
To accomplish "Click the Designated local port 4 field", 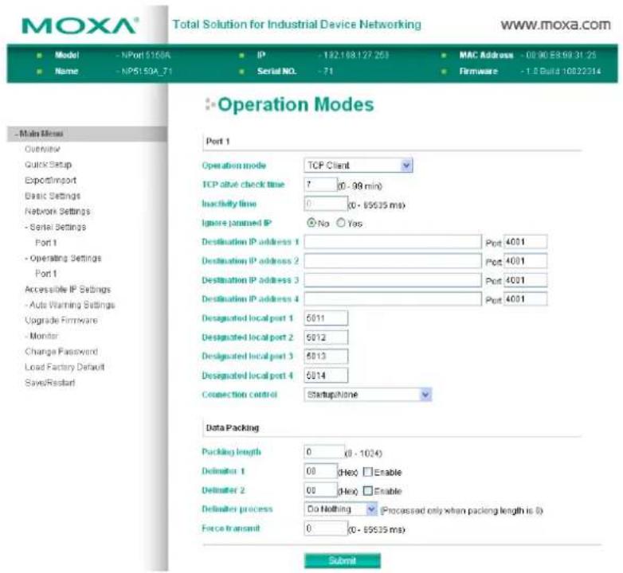I will click(326, 375).
